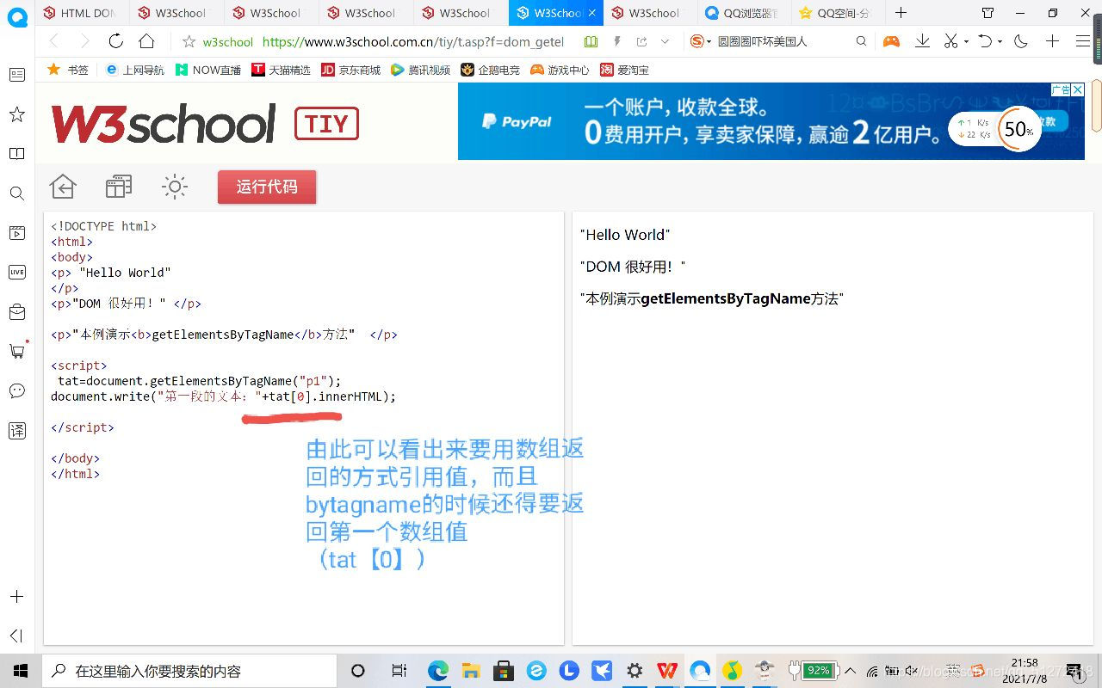Image resolution: width=1102 pixels, height=688 pixels.
Task: Expand the undo closed tab dropdown
Action: click(1000, 42)
